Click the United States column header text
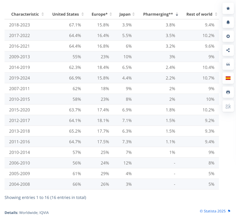Image resolution: width=236 pixels, height=220 pixels. tap(66, 14)
